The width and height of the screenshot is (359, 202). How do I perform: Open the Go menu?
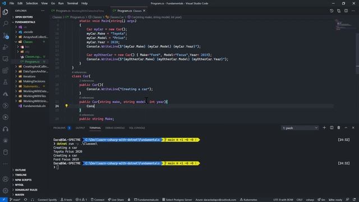coord(53,3)
